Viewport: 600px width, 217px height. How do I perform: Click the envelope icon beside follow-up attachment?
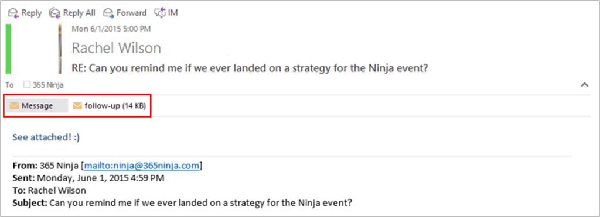coord(78,106)
